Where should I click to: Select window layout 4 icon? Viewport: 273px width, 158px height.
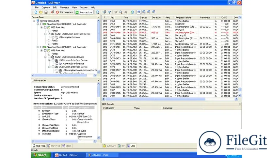click(153, 12)
